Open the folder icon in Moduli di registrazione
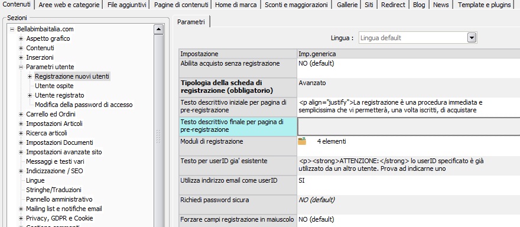Viewport: 520px width, 227px height. pos(302,141)
